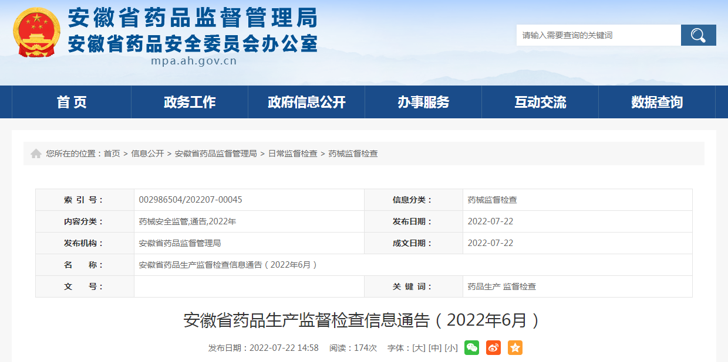Viewport: 728px width, 362px height.
Task: Follow the 信息公开 breadcrumb link
Action: click(147, 153)
